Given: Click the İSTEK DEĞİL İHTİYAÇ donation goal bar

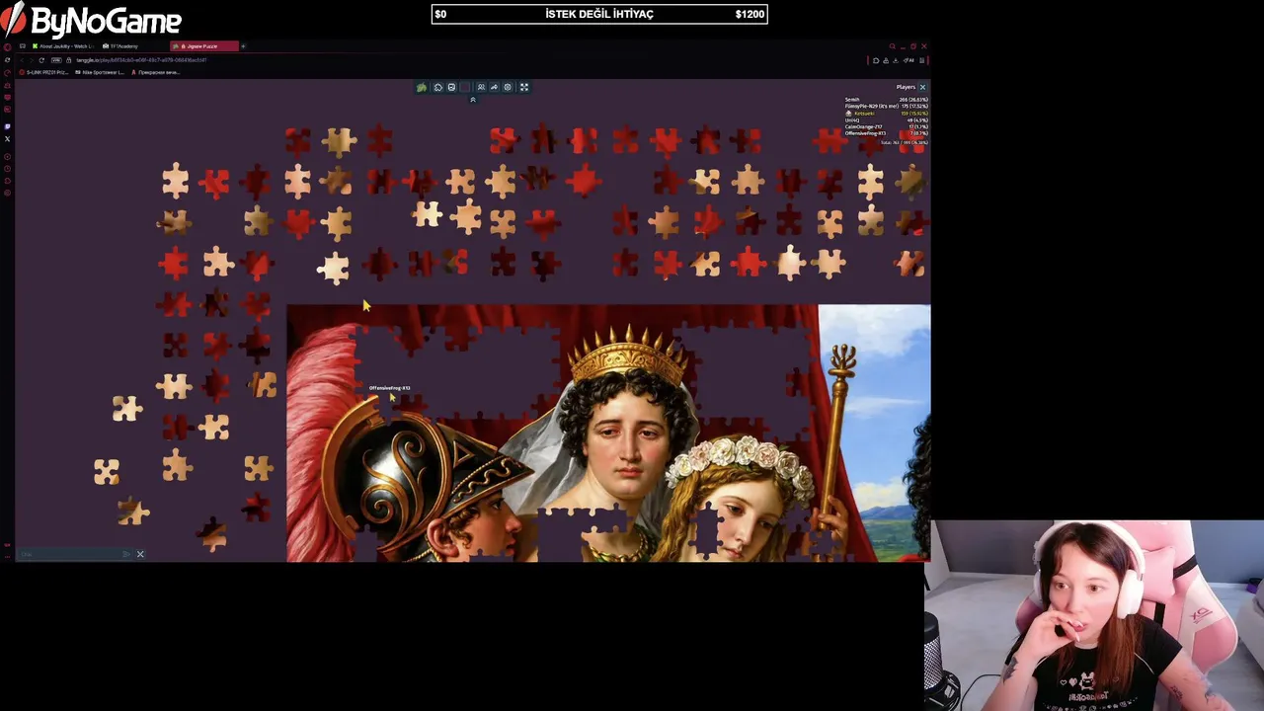Looking at the screenshot, I should coord(599,14).
